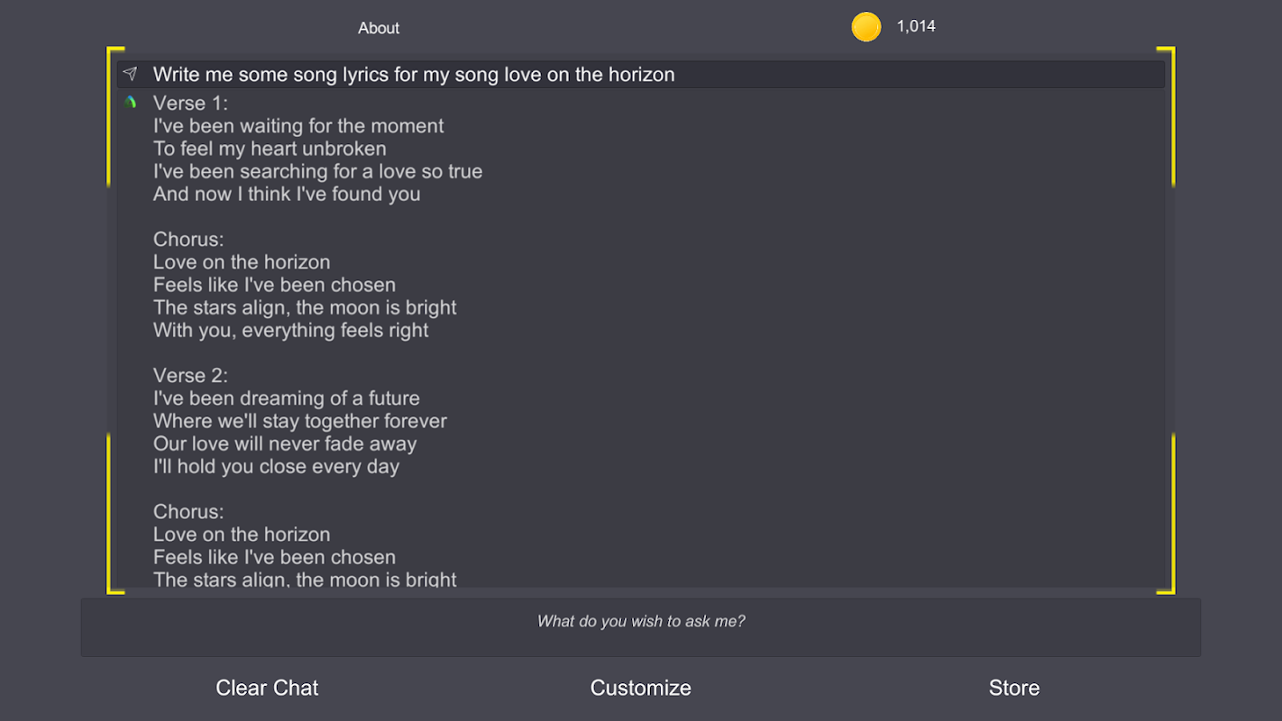Click the "Verse 2:" heading
This screenshot has width=1282, height=721.
[x=190, y=375]
